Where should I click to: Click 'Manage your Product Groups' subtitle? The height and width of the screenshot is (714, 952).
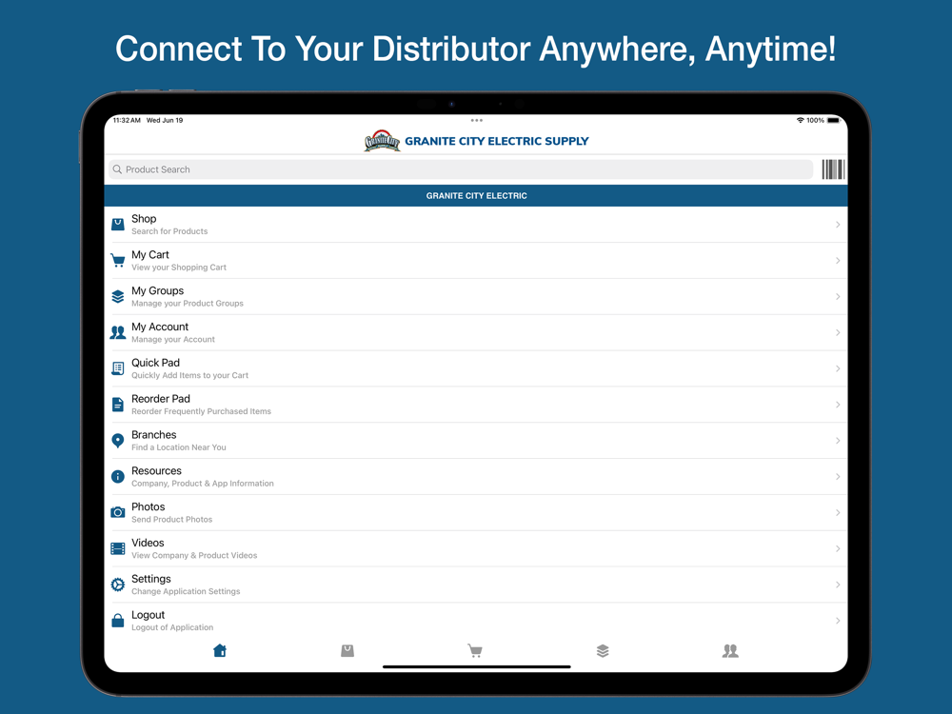tap(187, 304)
